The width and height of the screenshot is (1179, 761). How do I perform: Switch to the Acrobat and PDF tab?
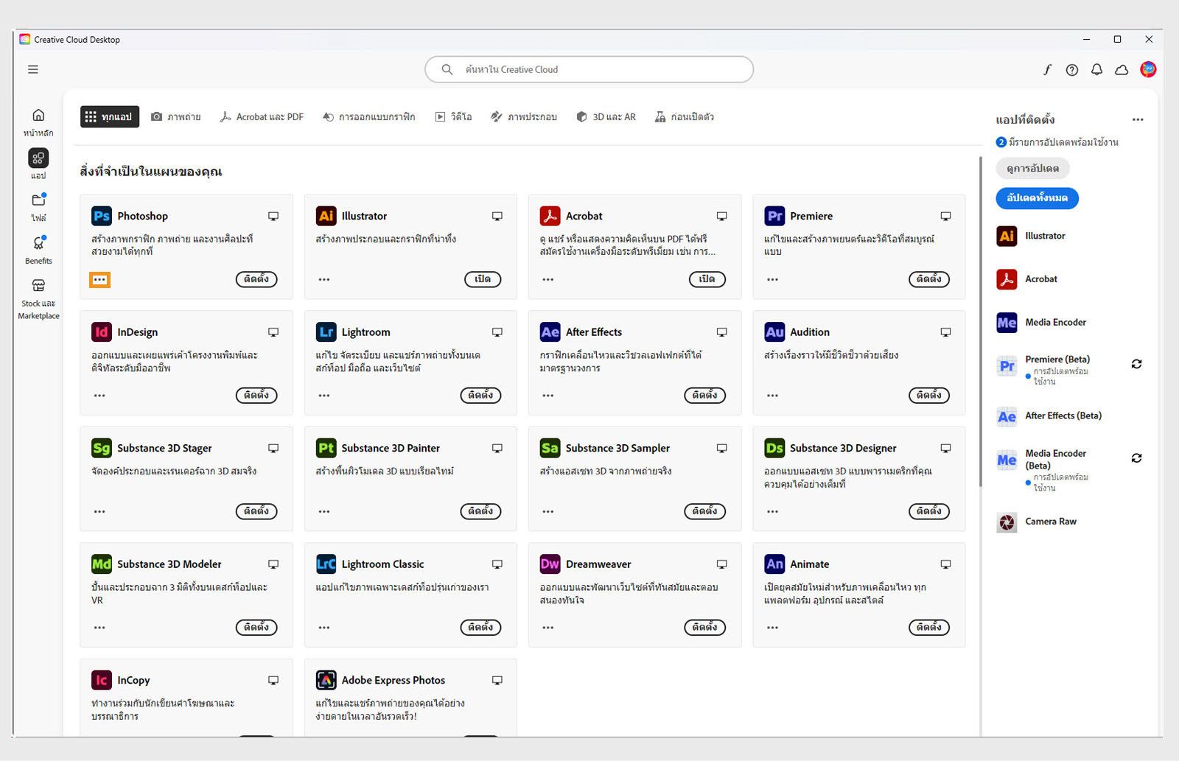[262, 116]
